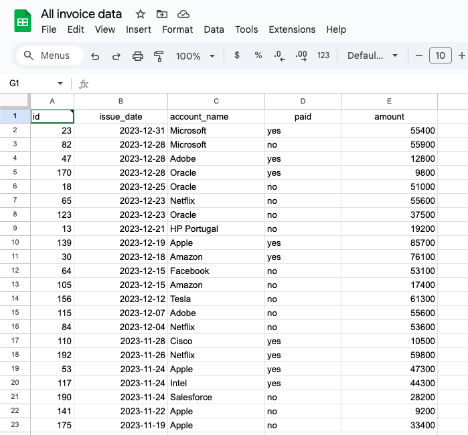
Task: Click the document title All invoice data
Action: tap(81, 14)
